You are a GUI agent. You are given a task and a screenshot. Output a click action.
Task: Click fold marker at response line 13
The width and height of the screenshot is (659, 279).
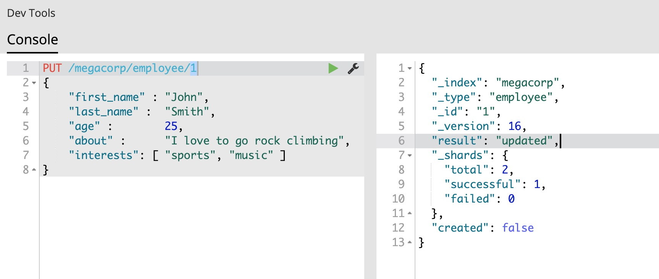[x=410, y=242]
